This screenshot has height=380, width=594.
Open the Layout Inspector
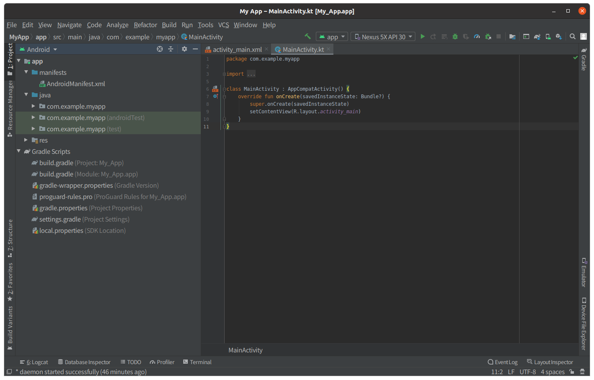point(550,362)
